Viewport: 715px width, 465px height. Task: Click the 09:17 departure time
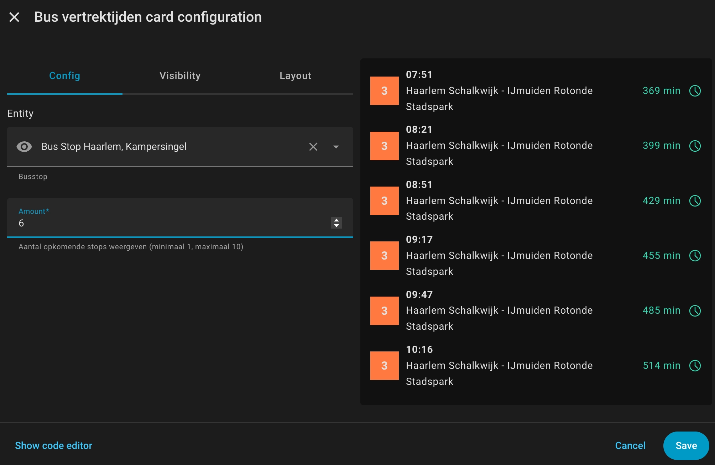click(x=419, y=240)
